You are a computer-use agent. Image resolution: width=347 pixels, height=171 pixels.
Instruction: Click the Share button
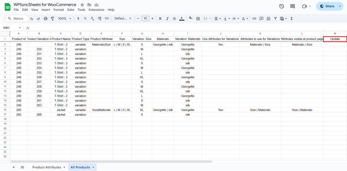[327, 6]
